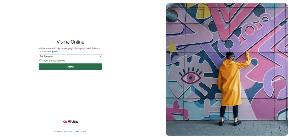Click the company selector's dropdown arrow
The height and width of the screenshot is (137, 289).
tap(100, 56)
